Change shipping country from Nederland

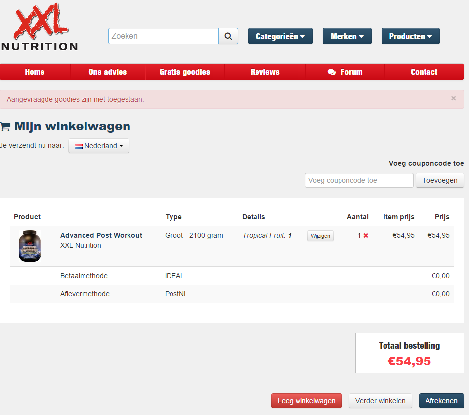99,146
